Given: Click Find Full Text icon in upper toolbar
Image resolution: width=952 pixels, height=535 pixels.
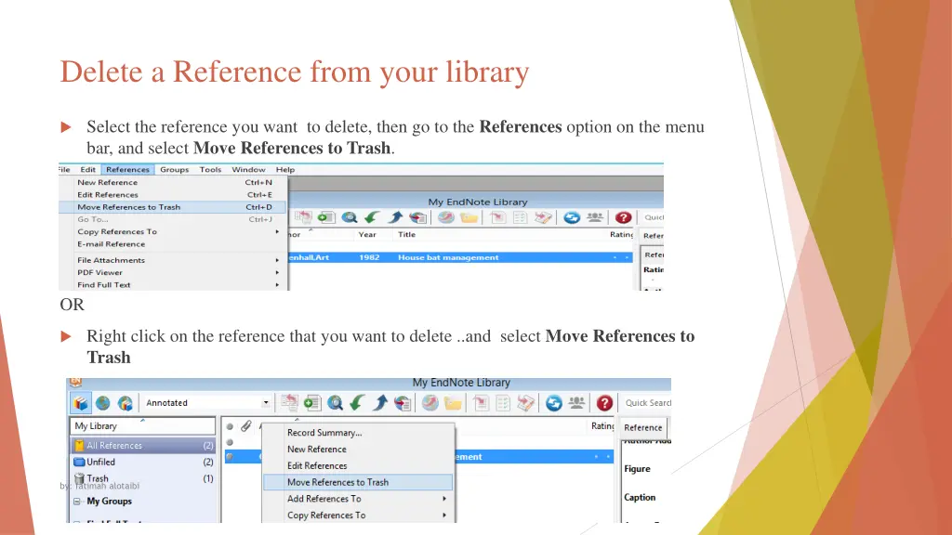Looking at the screenshot, I should [417, 217].
